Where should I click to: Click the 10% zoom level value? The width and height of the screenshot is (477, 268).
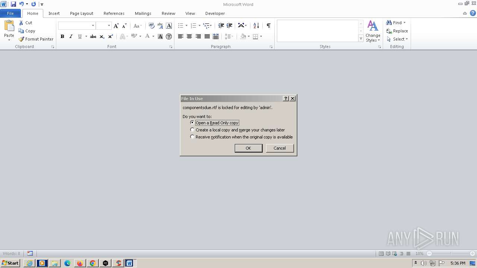[419, 253]
